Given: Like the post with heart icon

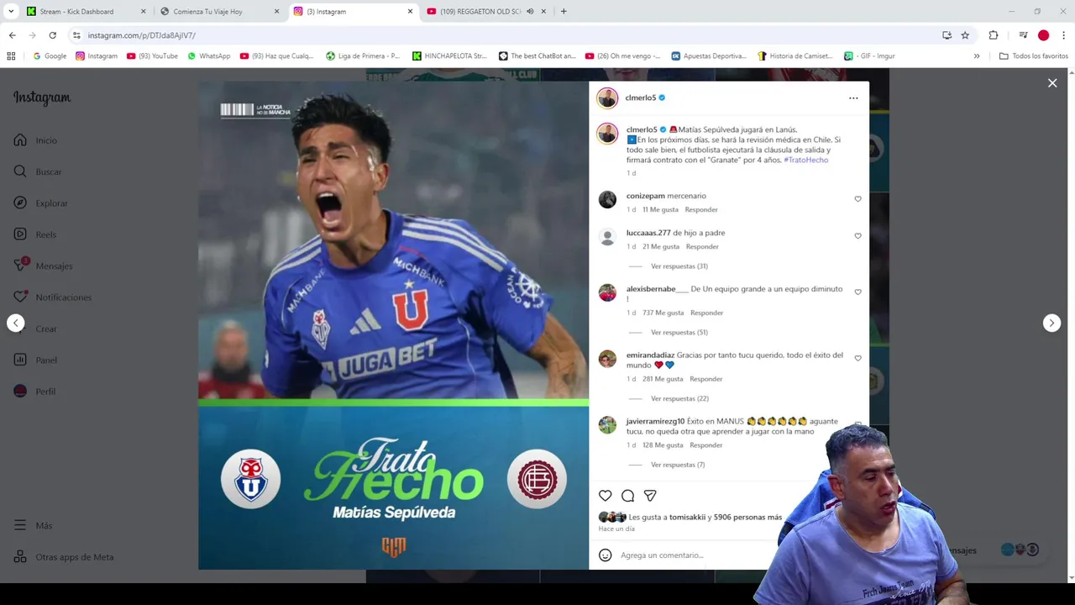Looking at the screenshot, I should (606, 496).
